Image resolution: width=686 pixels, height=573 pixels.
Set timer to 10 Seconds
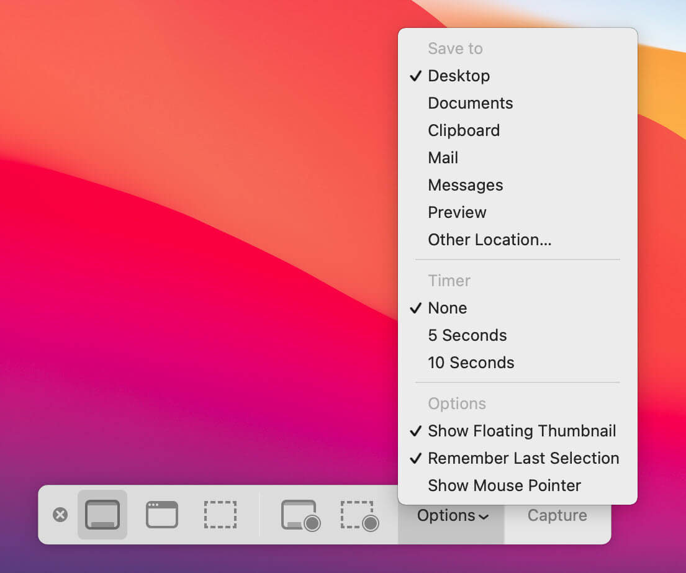(518, 363)
